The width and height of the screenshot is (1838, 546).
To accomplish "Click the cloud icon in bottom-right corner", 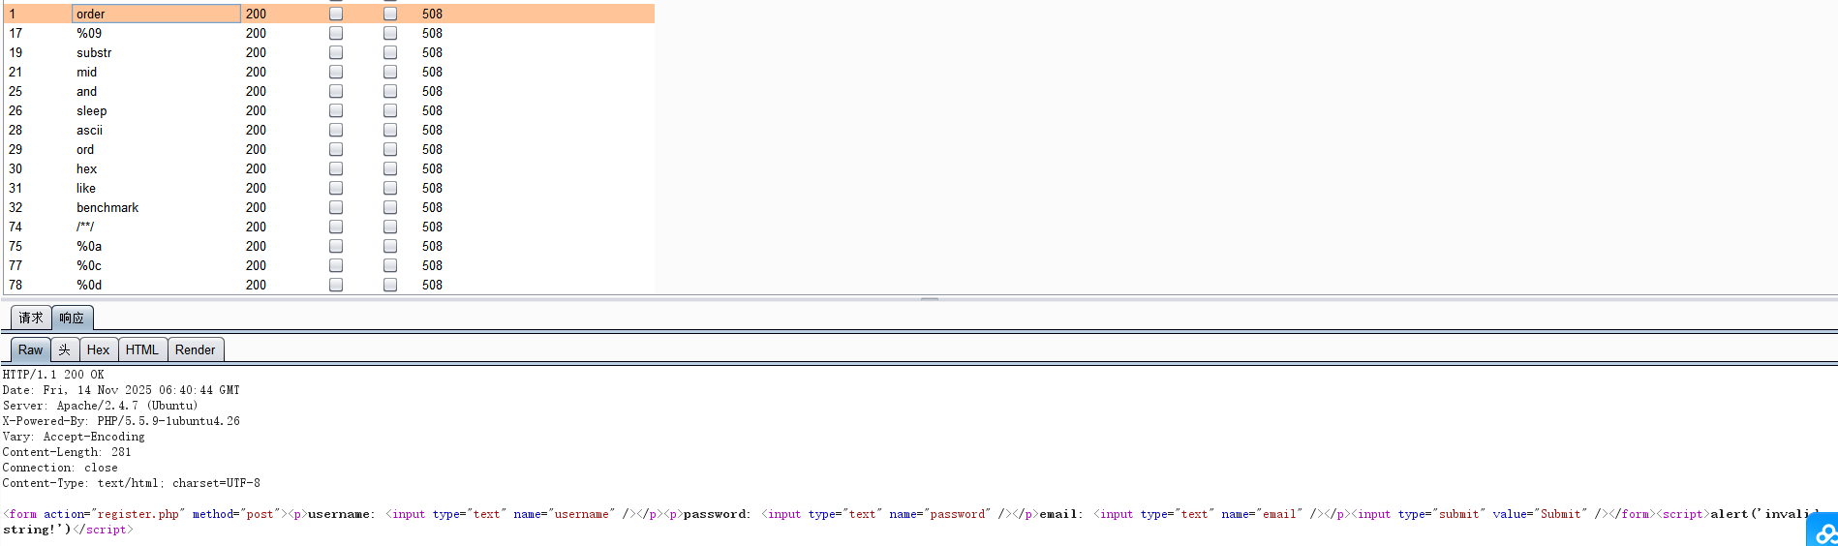I will pyautogui.click(x=1823, y=531).
